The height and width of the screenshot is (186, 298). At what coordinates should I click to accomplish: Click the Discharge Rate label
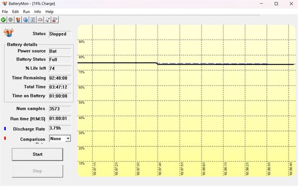pyautogui.click(x=29, y=129)
